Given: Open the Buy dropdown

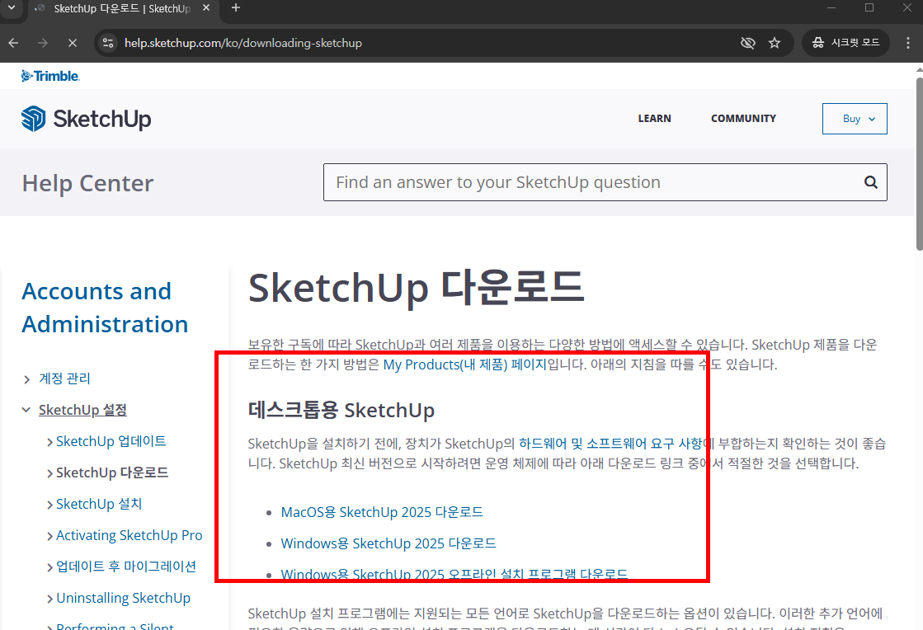Looking at the screenshot, I should (855, 118).
